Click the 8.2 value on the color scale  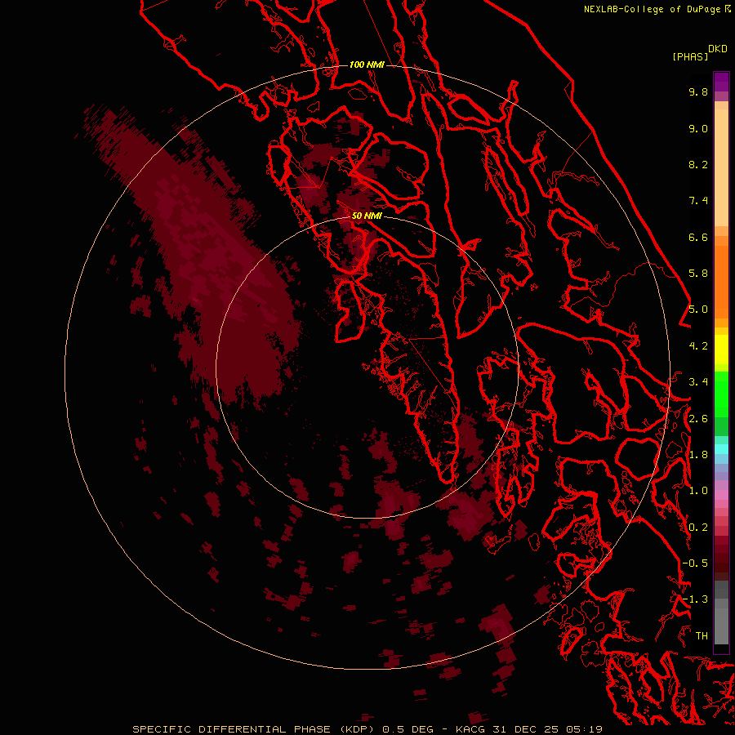[698, 164]
